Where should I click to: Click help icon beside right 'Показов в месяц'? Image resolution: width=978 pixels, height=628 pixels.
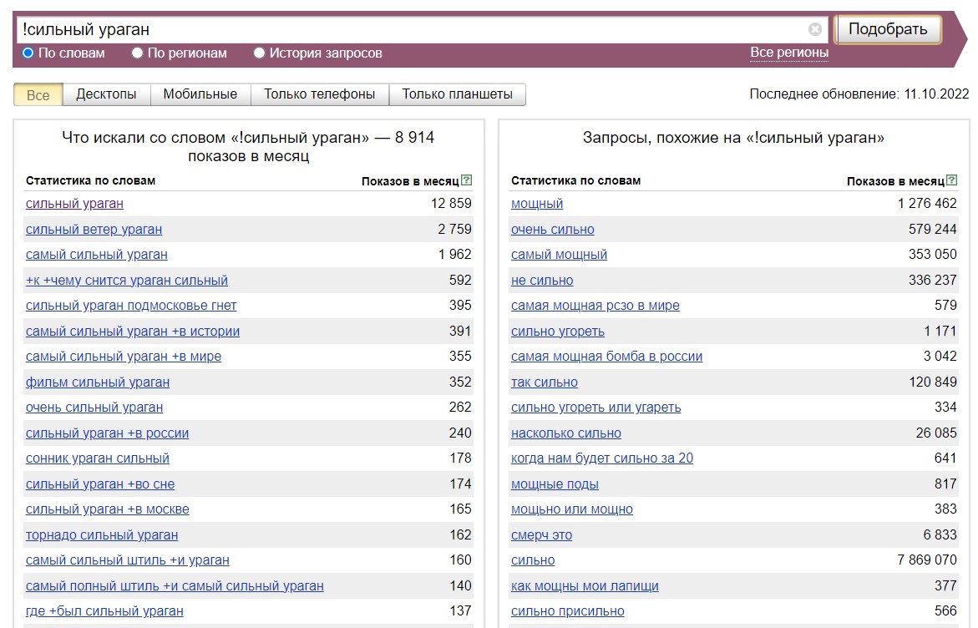click(x=952, y=180)
